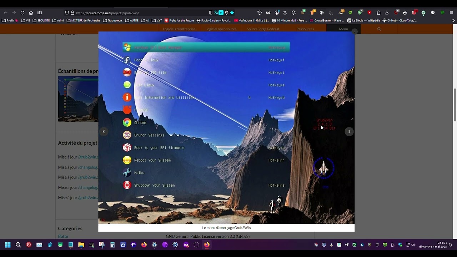
Task: Close the lightbox image viewer
Action: [x=355, y=32]
